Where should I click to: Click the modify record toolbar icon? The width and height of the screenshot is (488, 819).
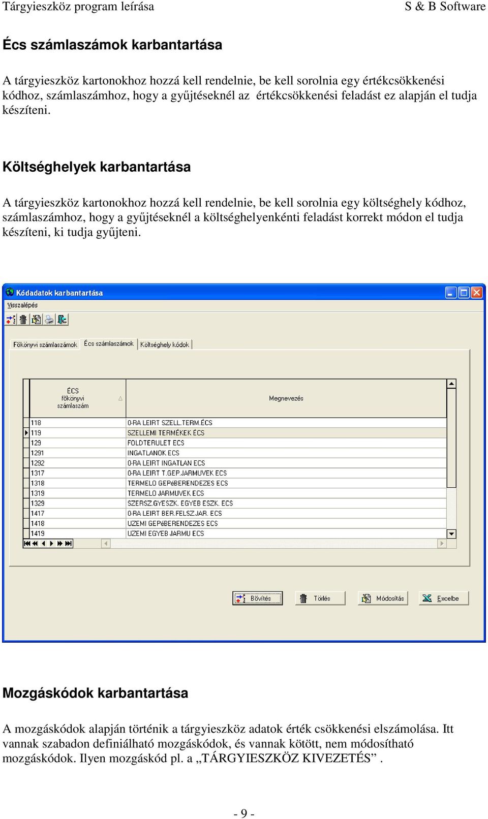(36, 320)
